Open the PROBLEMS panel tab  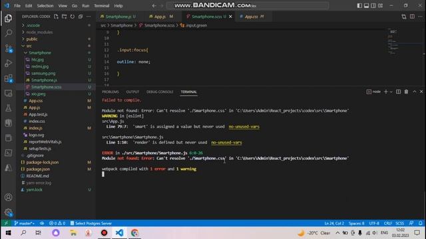click(x=110, y=92)
